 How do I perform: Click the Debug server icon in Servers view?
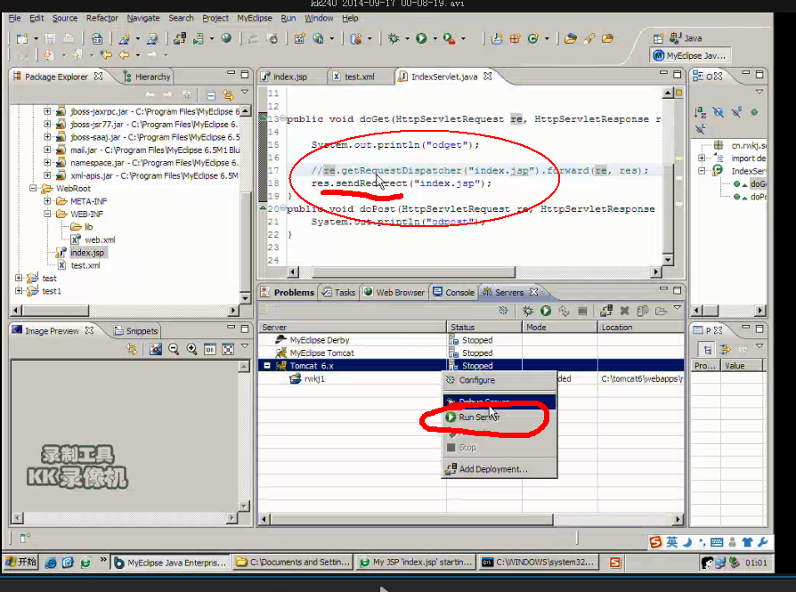pos(528,311)
